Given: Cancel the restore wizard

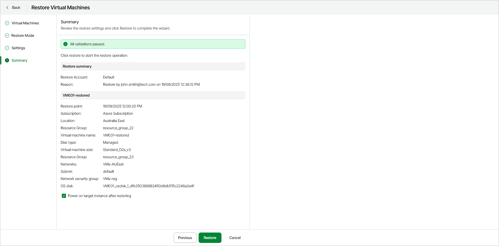Looking at the screenshot, I should [235, 238].
